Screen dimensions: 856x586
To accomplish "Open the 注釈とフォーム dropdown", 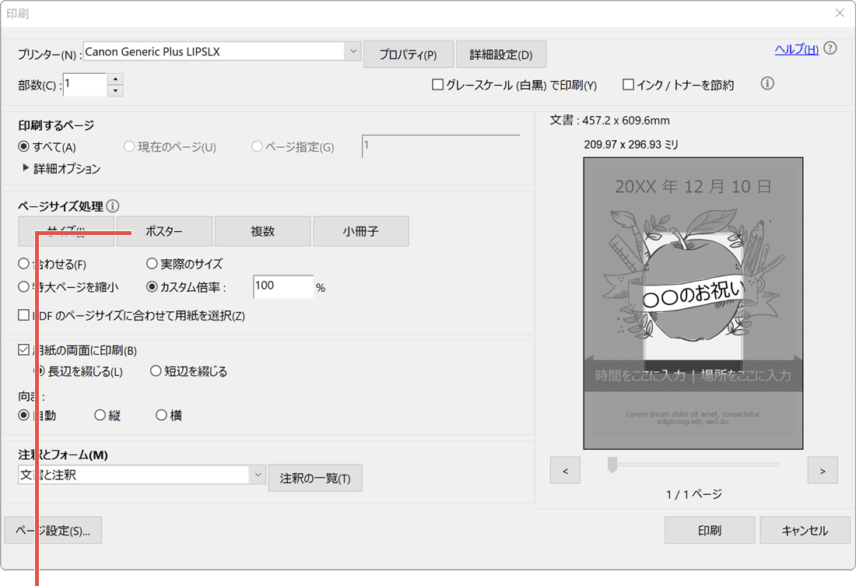I will (258, 473).
